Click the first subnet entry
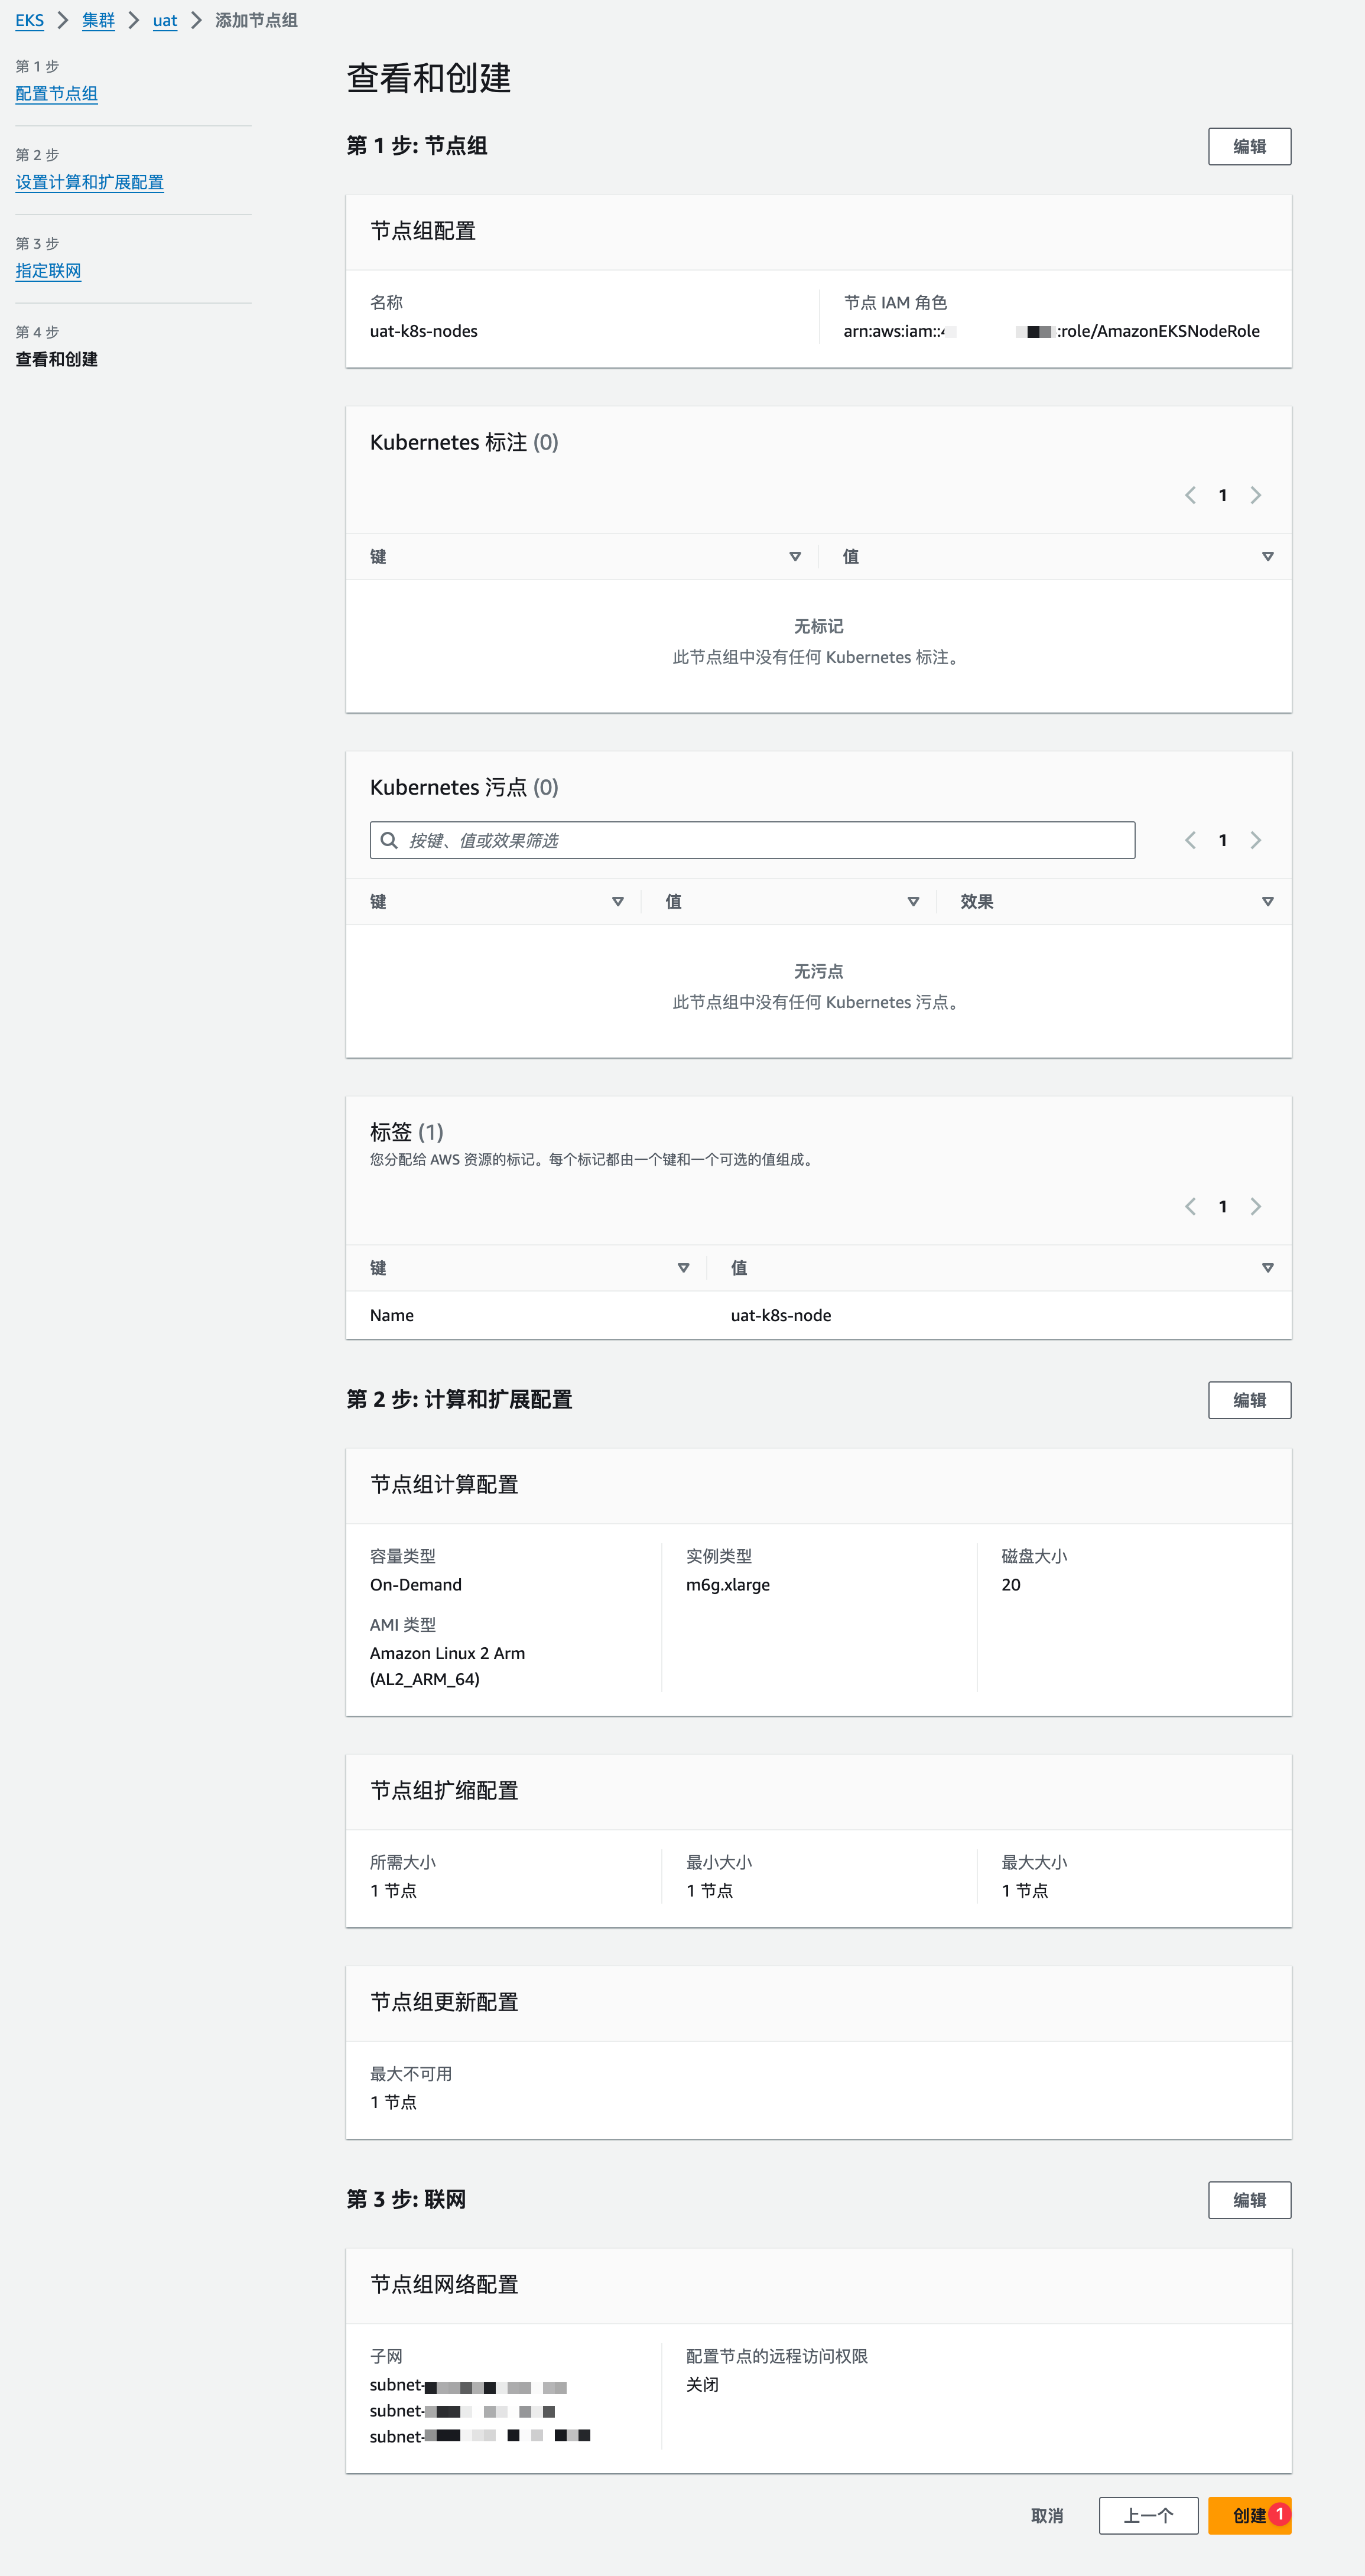This screenshot has height=2576, width=1365. pyautogui.click(x=469, y=2385)
